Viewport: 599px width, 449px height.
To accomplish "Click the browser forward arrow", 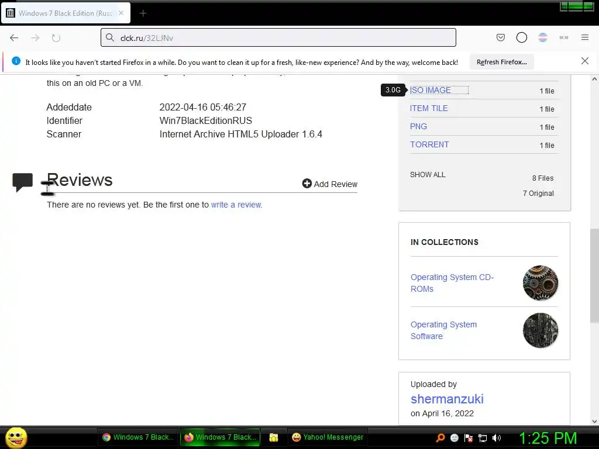I will pyautogui.click(x=35, y=38).
